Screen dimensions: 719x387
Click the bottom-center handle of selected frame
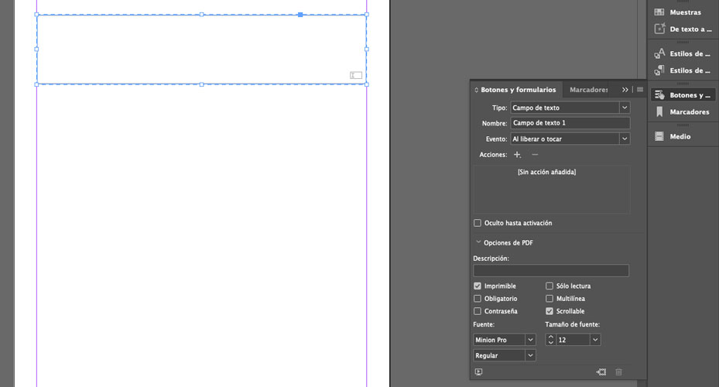coord(201,84)
